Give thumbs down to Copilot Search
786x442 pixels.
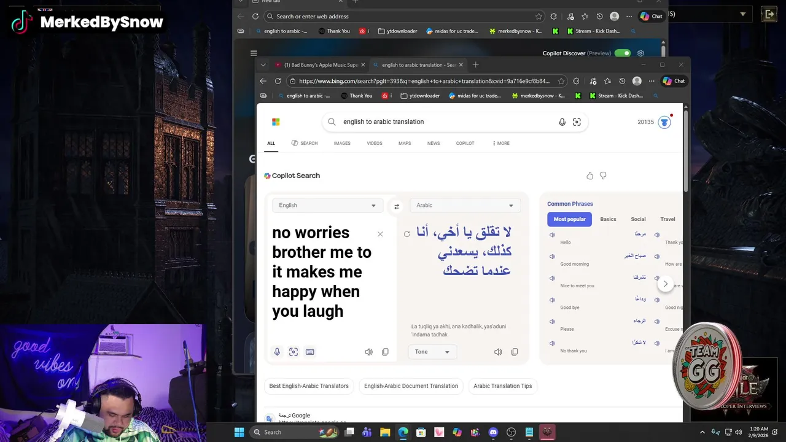(x=603, y=176)
